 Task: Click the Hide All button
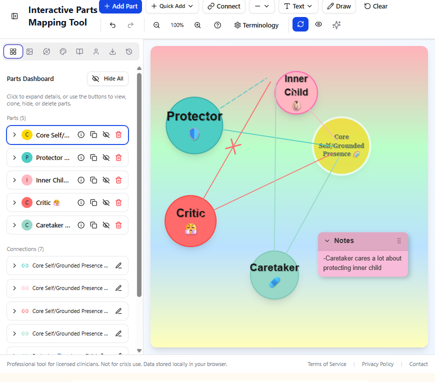pos(107,78)
